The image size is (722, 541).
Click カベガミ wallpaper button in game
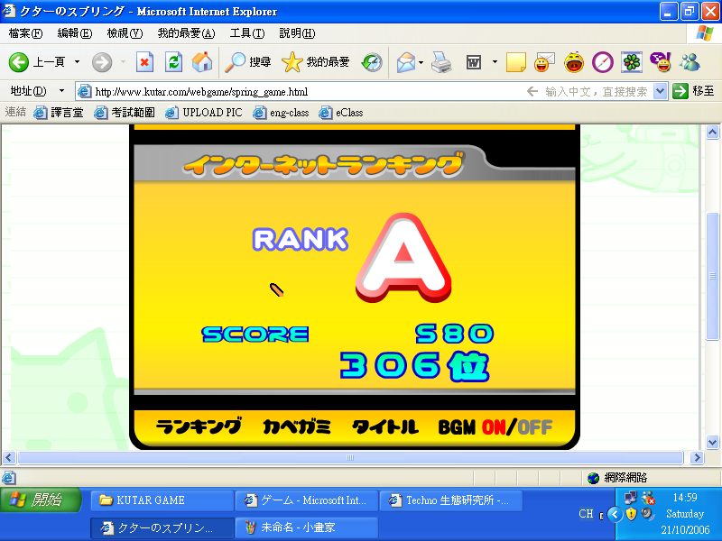pos(297,426)
